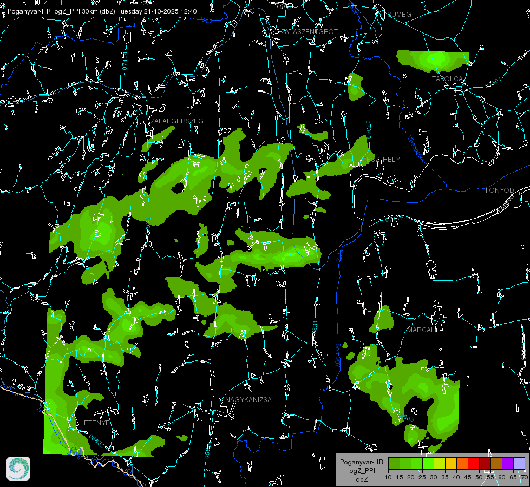
Task: Select the yellow-green 30-35 dBZ swatch
Action: tap(440, 463)
